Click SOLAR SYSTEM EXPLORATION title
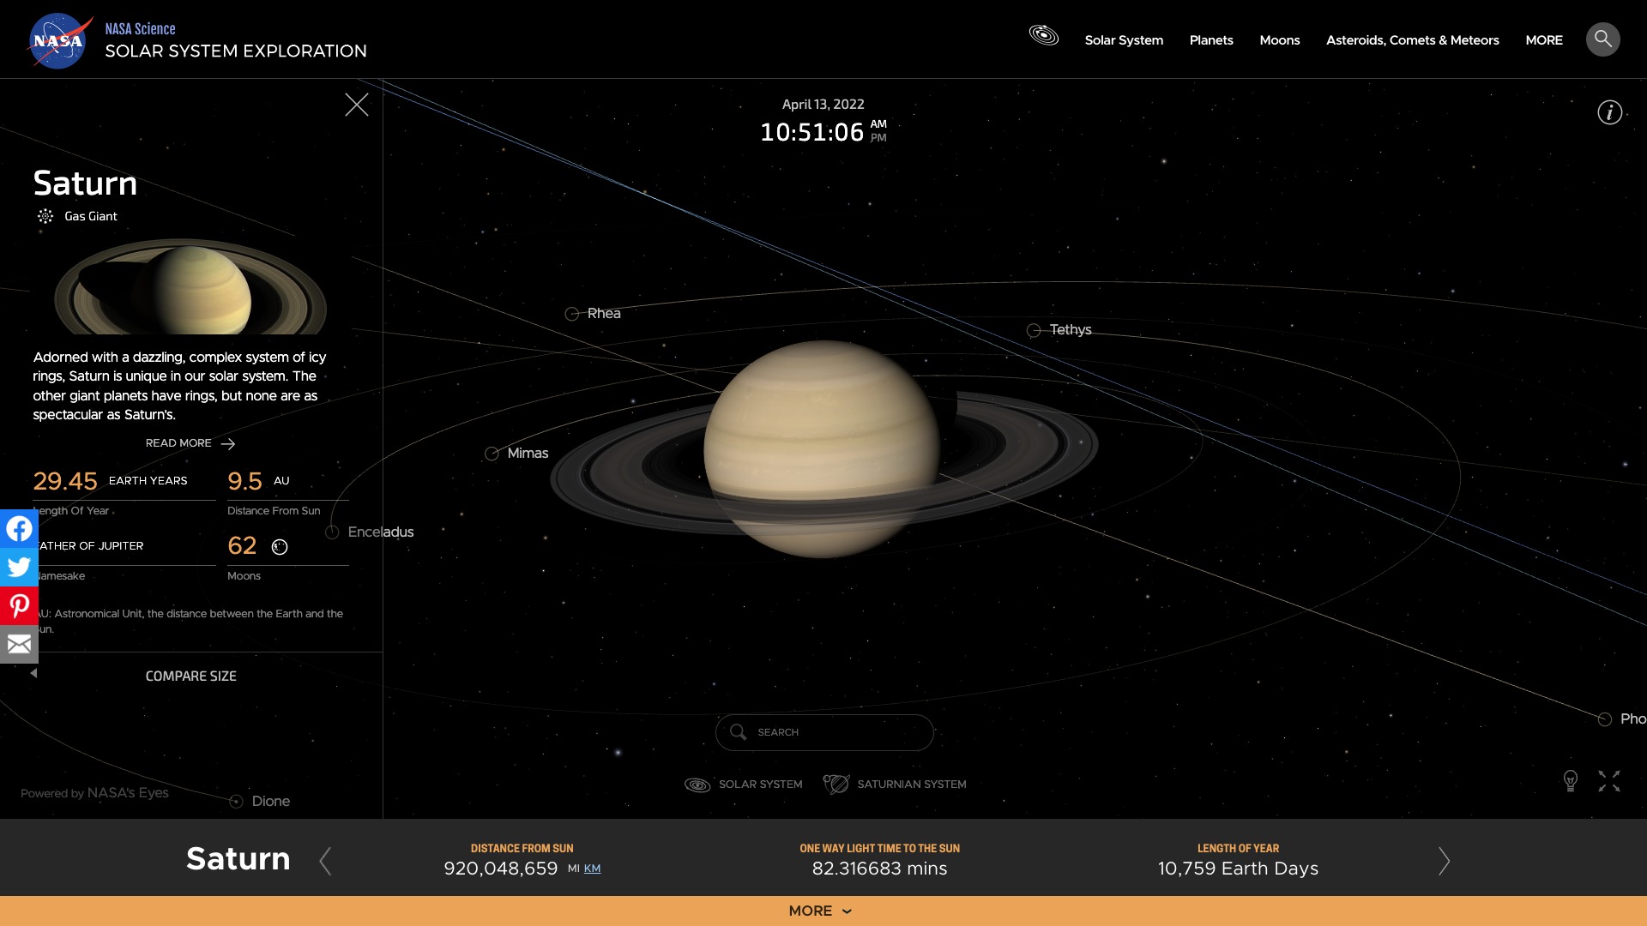This screenshot has height=926, width=1647. click(236, 51)
